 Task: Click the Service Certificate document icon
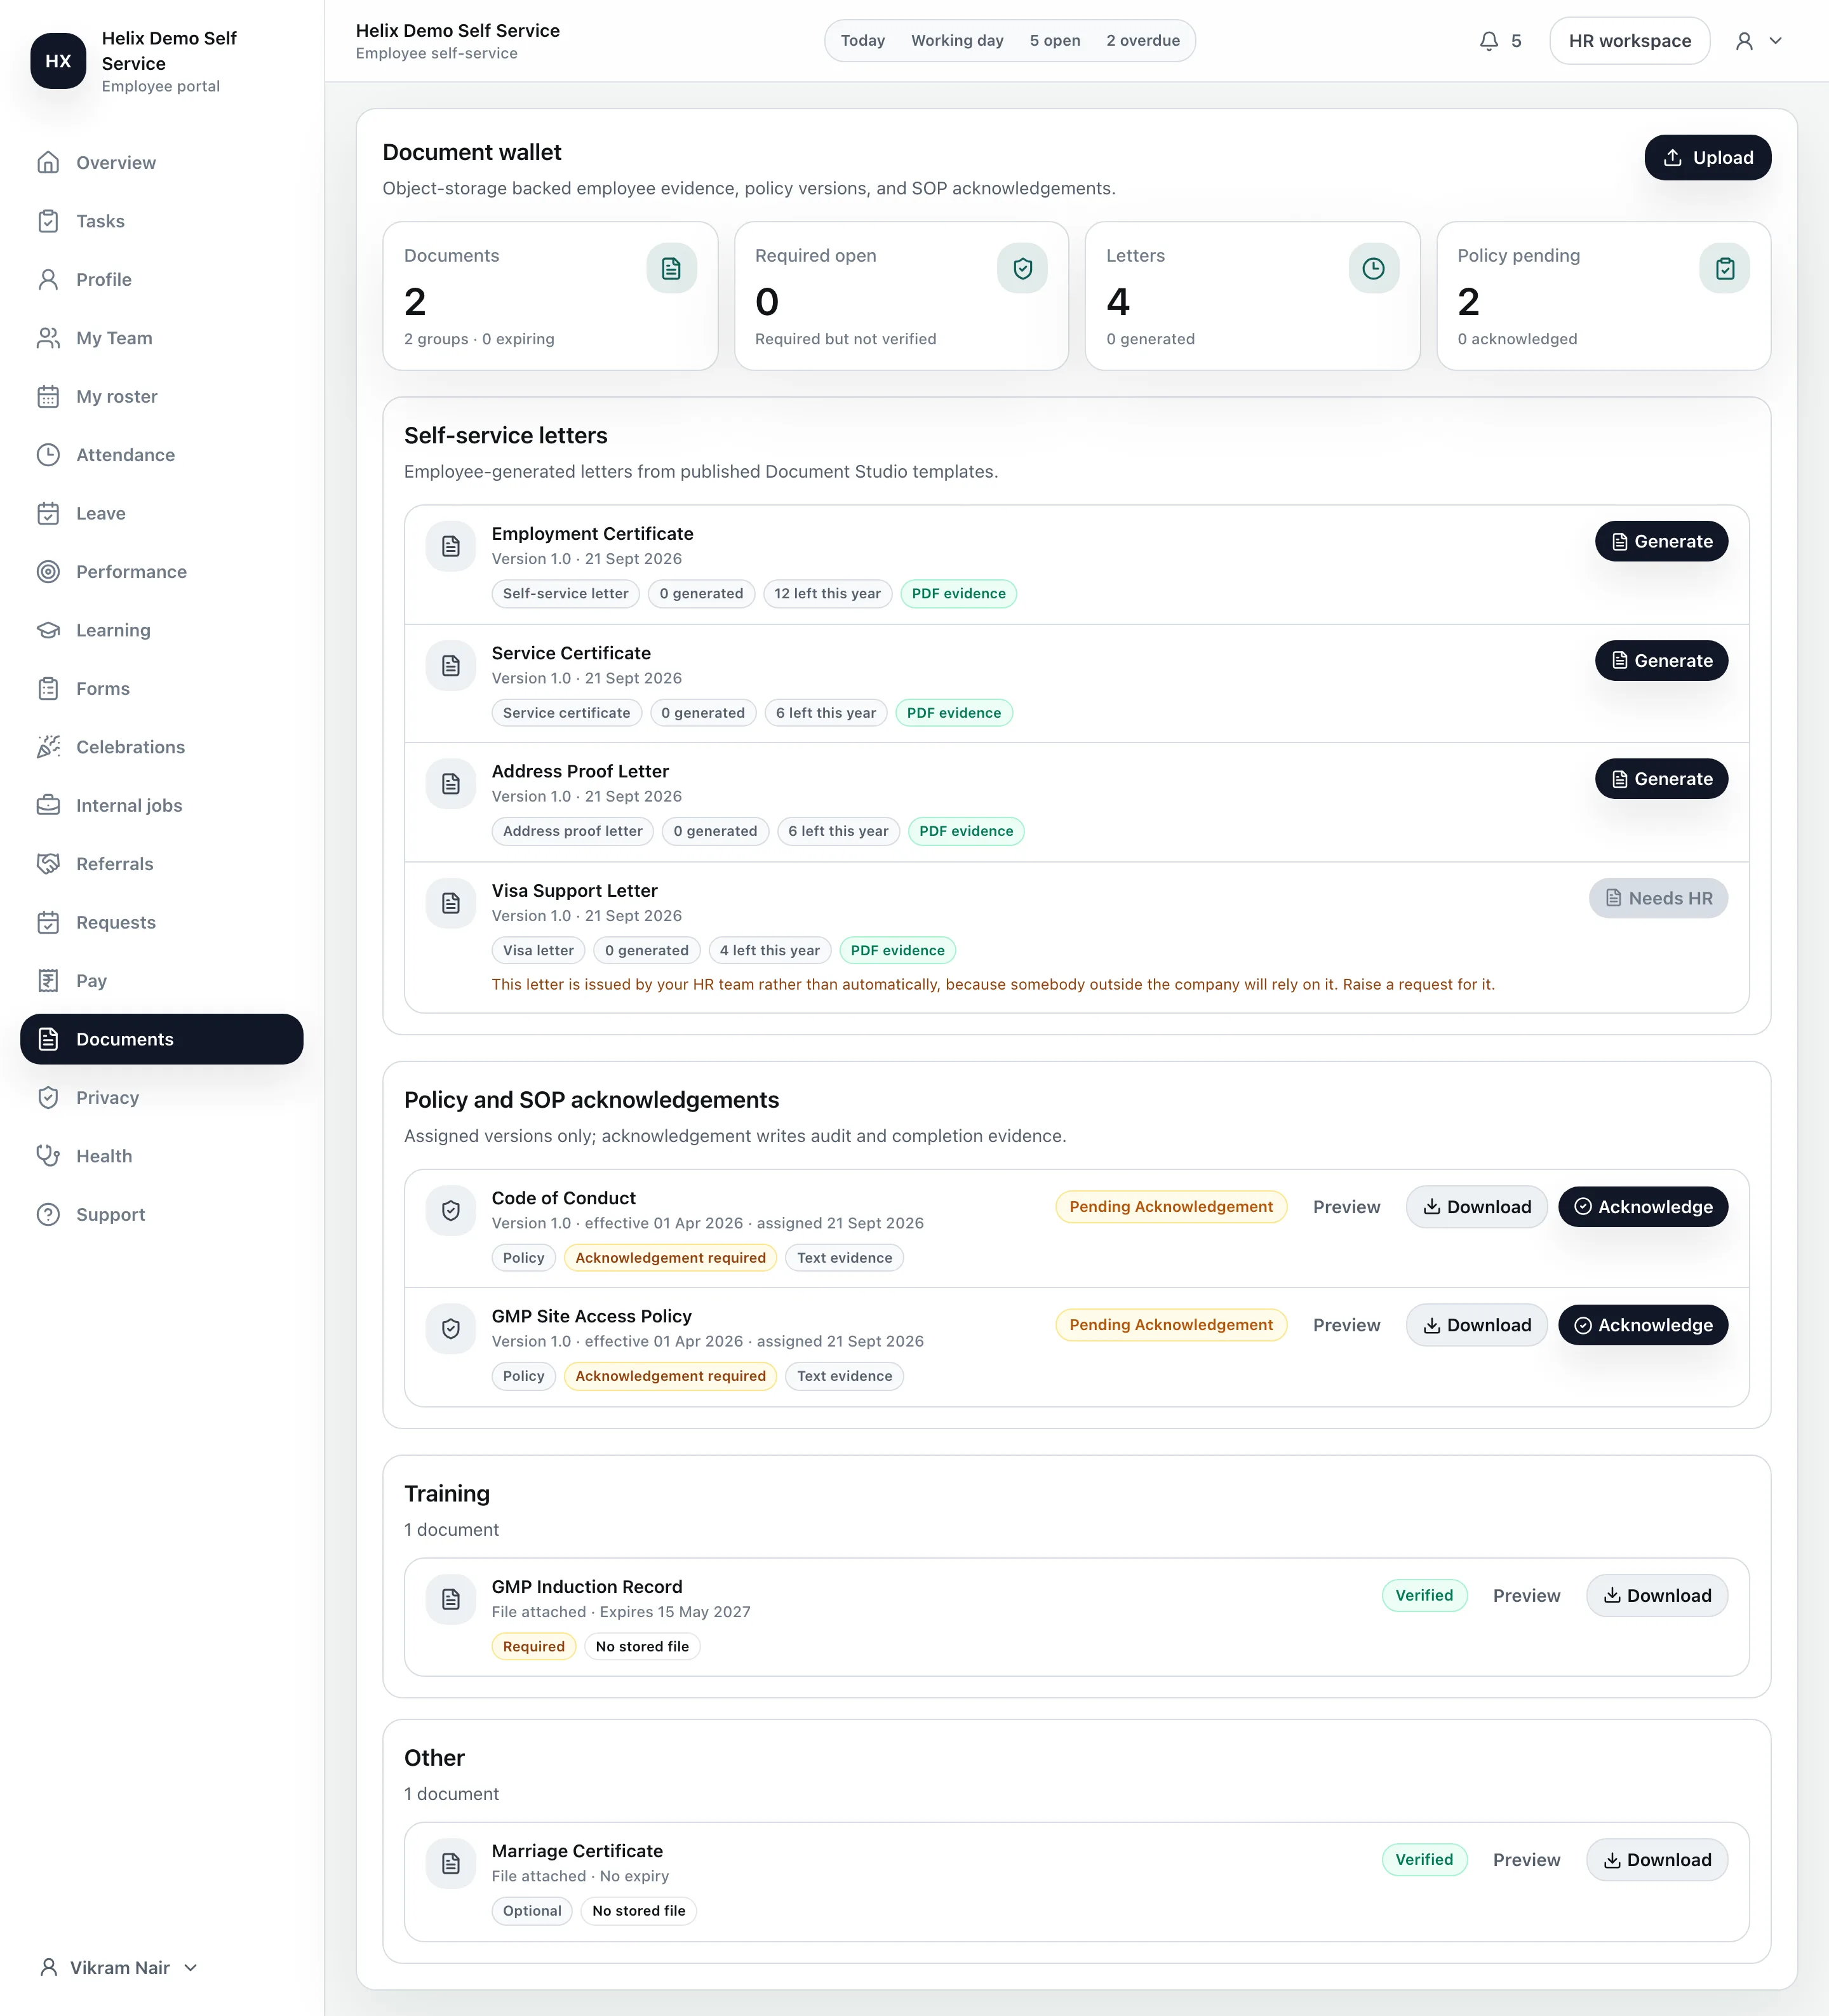point(451,666)
